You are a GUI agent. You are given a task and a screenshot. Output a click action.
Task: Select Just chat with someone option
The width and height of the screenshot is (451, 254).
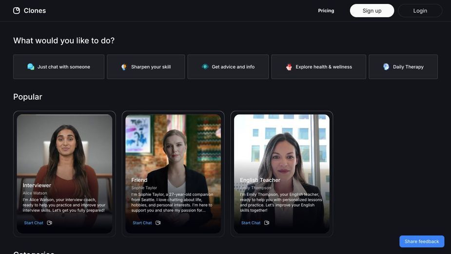[59, 67]
